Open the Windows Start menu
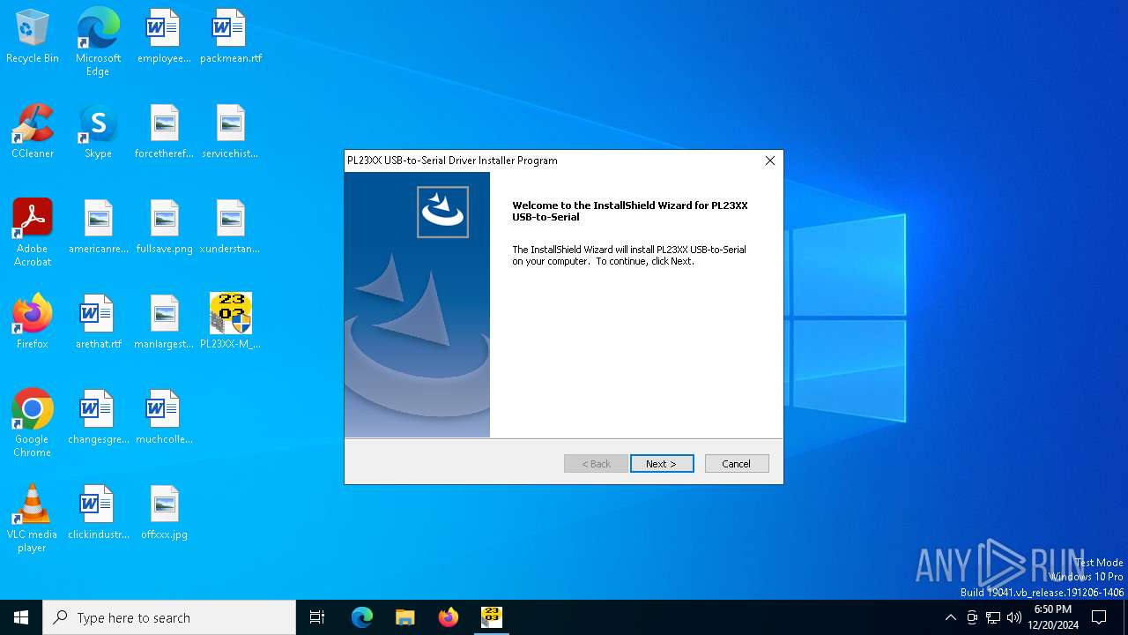Screen dimensions: 1128x635 click(21, 617)
